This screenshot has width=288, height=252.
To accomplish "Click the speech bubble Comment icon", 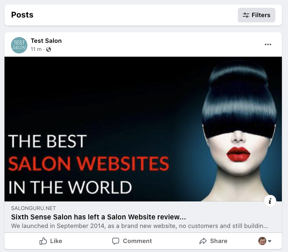I will tap(116, 241).
